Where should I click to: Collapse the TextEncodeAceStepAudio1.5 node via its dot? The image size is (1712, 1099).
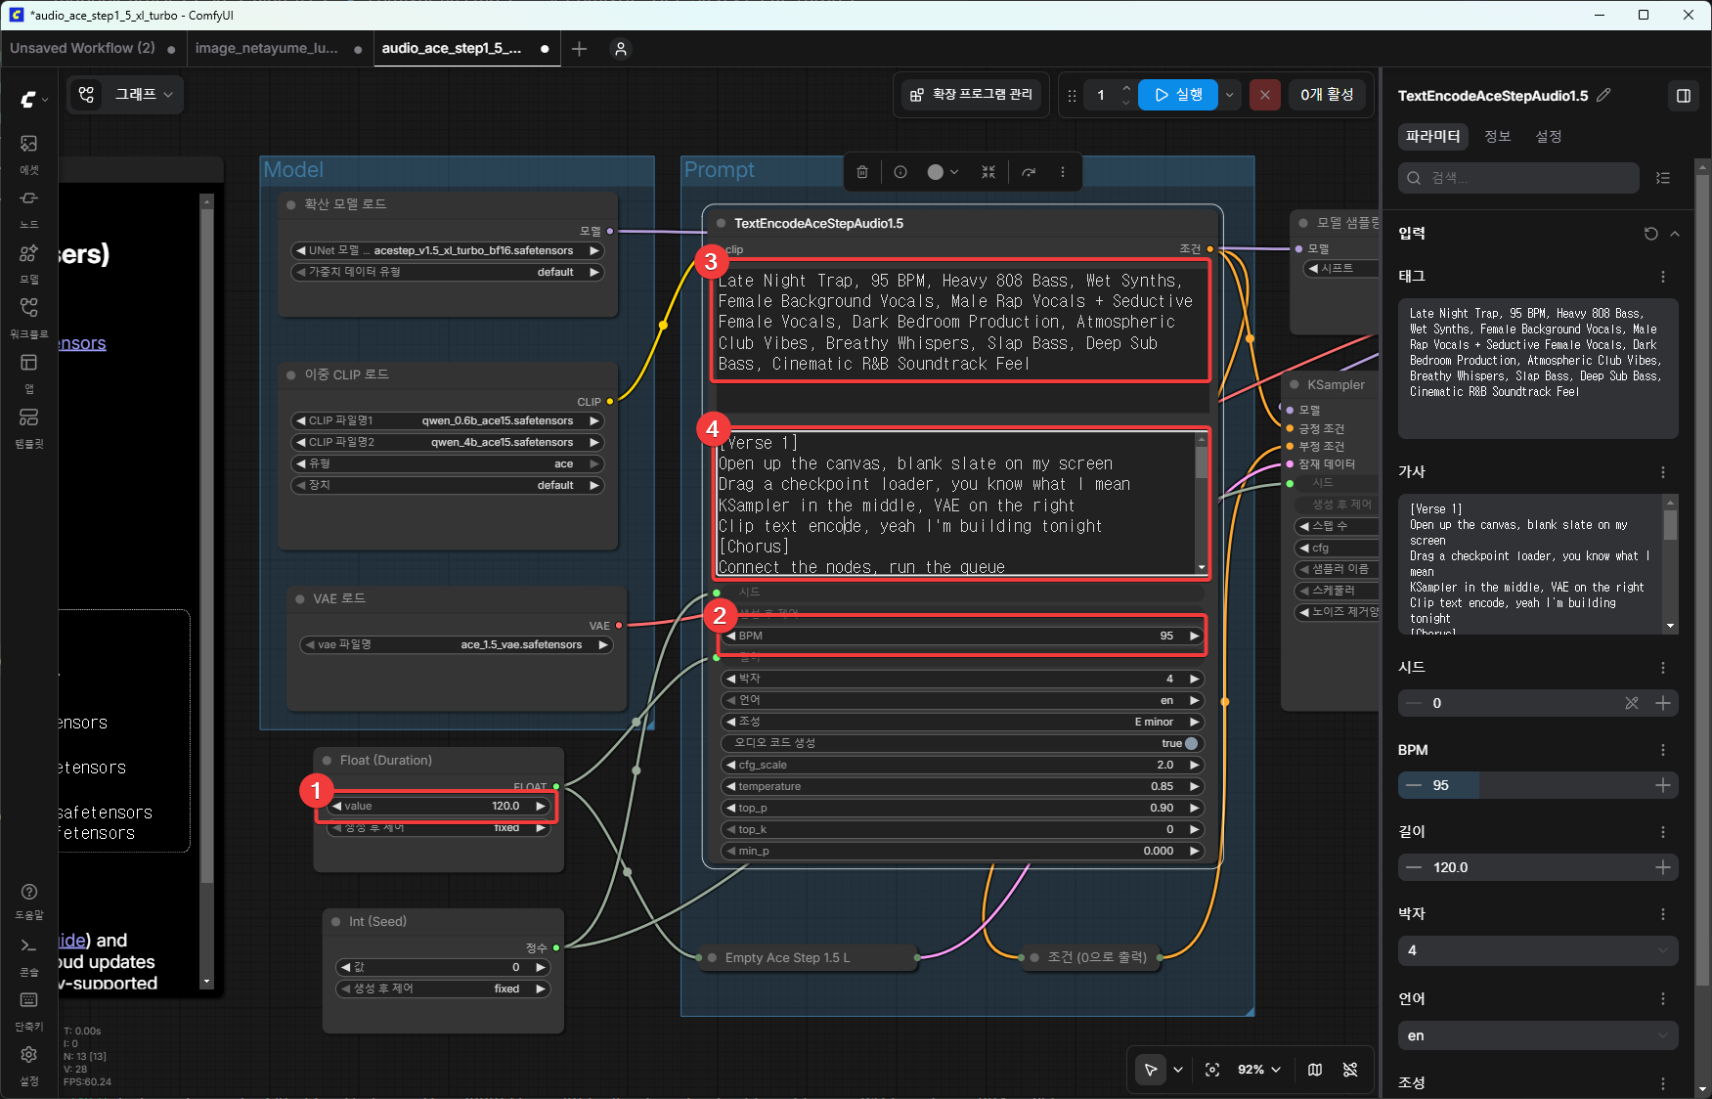coord(722,223)
